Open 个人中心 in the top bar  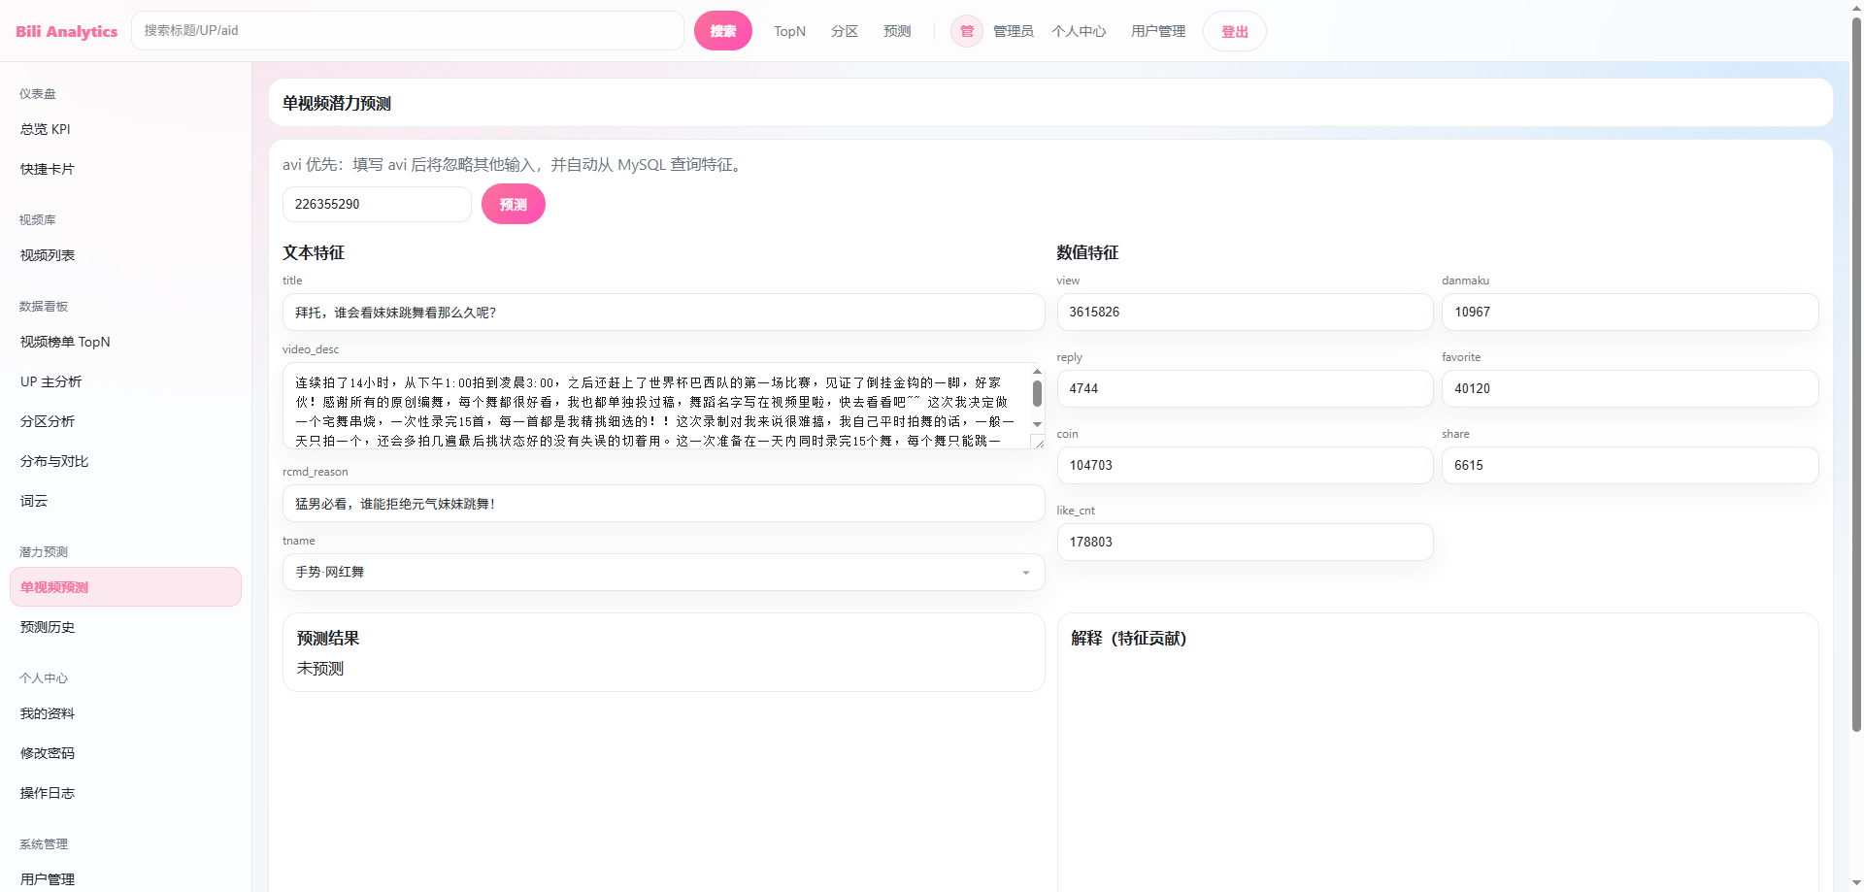(x=1078, y=31)
